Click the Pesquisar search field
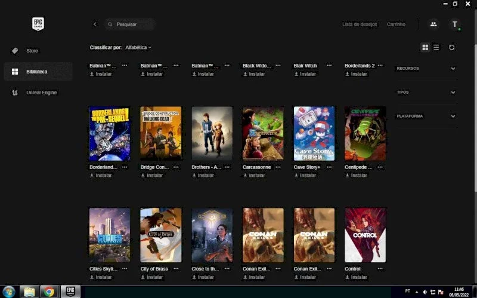Viewport: 477px width, 298px height. point(130,24)
